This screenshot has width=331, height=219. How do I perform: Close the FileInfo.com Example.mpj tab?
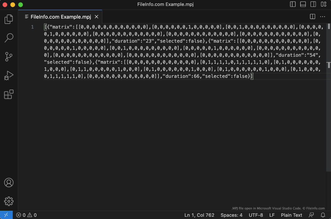(x=96, y=17)
